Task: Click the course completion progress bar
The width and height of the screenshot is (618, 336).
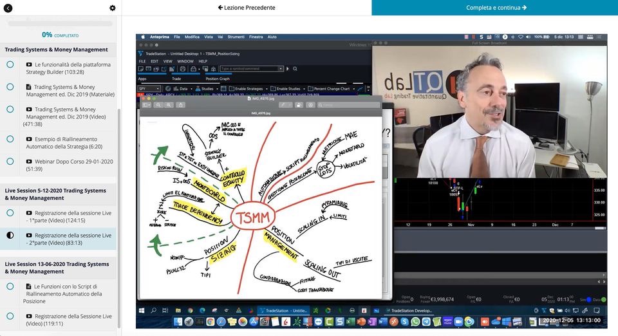Action: point(61,24)
